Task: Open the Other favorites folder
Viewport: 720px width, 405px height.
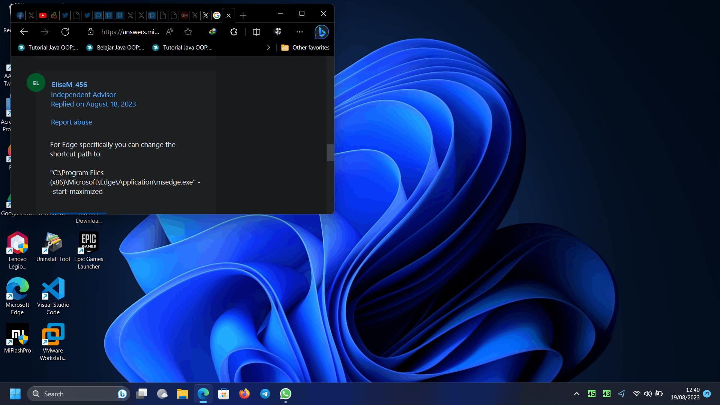Action: [305, 48]
